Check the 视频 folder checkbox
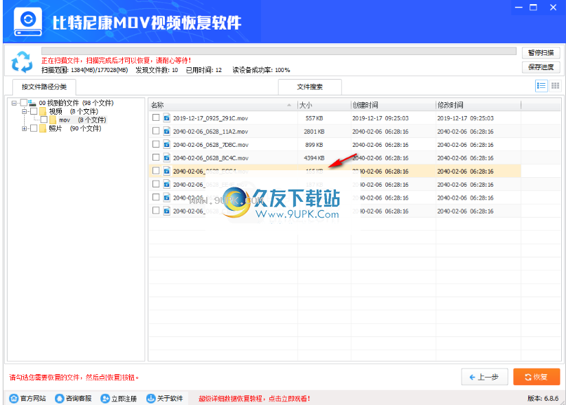566x405 pixels. [x=34, y=111]
